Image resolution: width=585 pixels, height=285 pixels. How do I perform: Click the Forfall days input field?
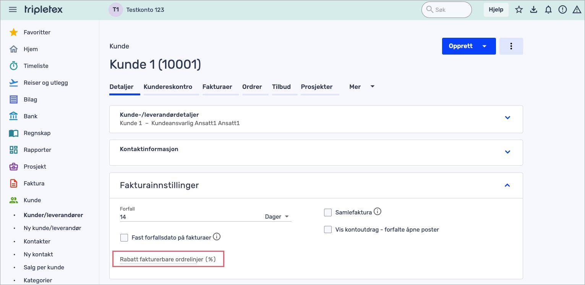pyautogui.click(x=191, y=217)
